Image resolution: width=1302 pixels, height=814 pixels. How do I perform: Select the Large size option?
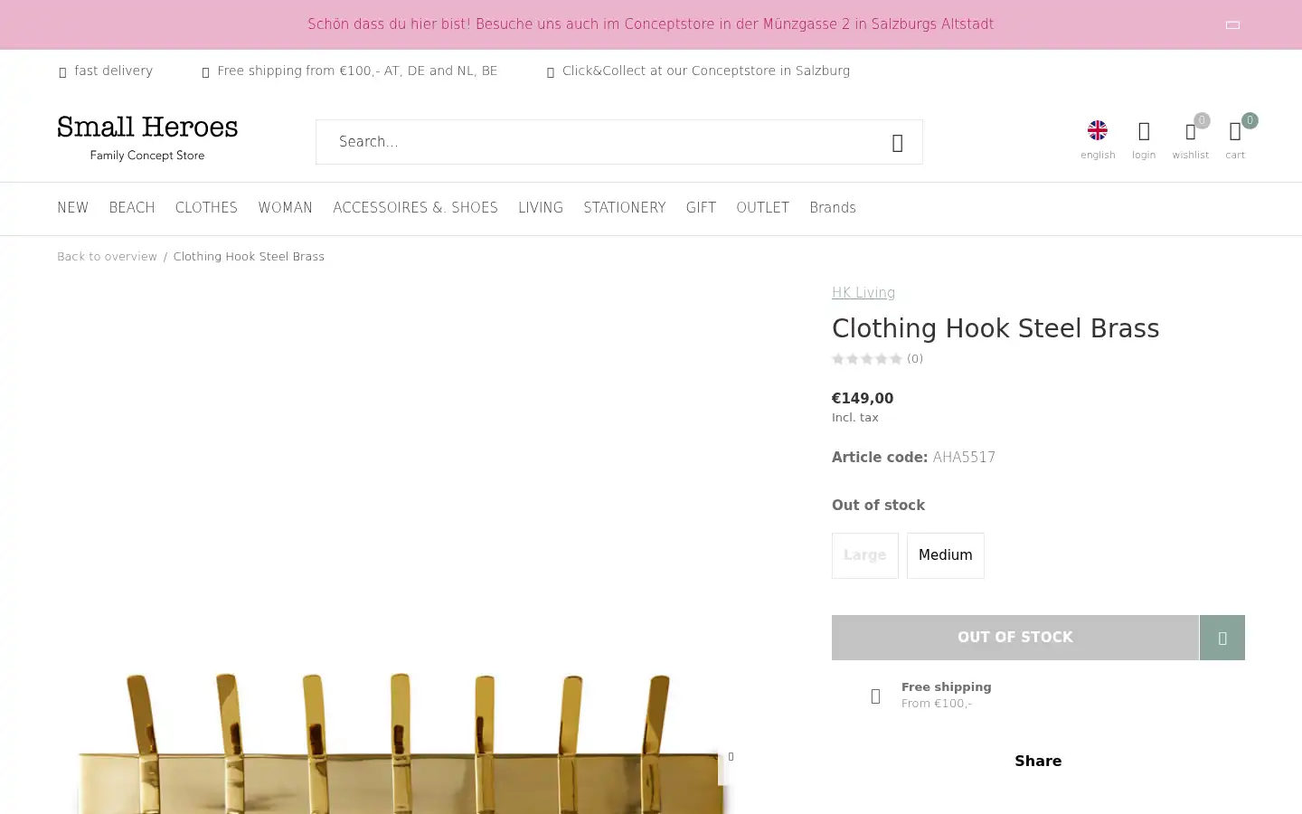pyautogui.click(x=865, y=555)
